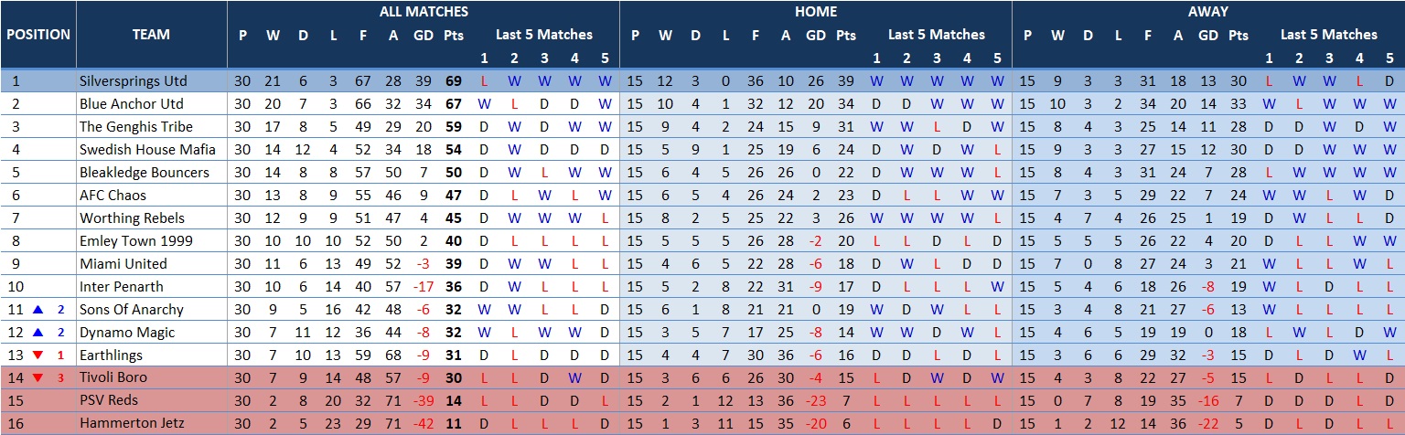Select the AWAY section header
The image size is (1405, 435).
pyautogui.click(x=1207, y=12)
